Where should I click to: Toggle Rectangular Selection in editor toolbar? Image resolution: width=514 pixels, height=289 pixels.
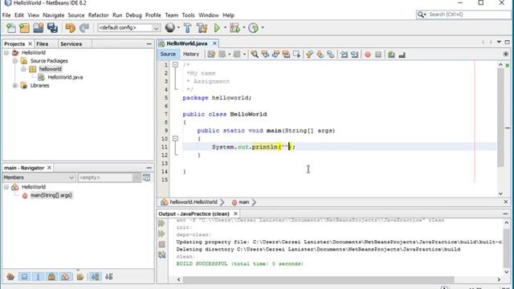tap(296, 55)
